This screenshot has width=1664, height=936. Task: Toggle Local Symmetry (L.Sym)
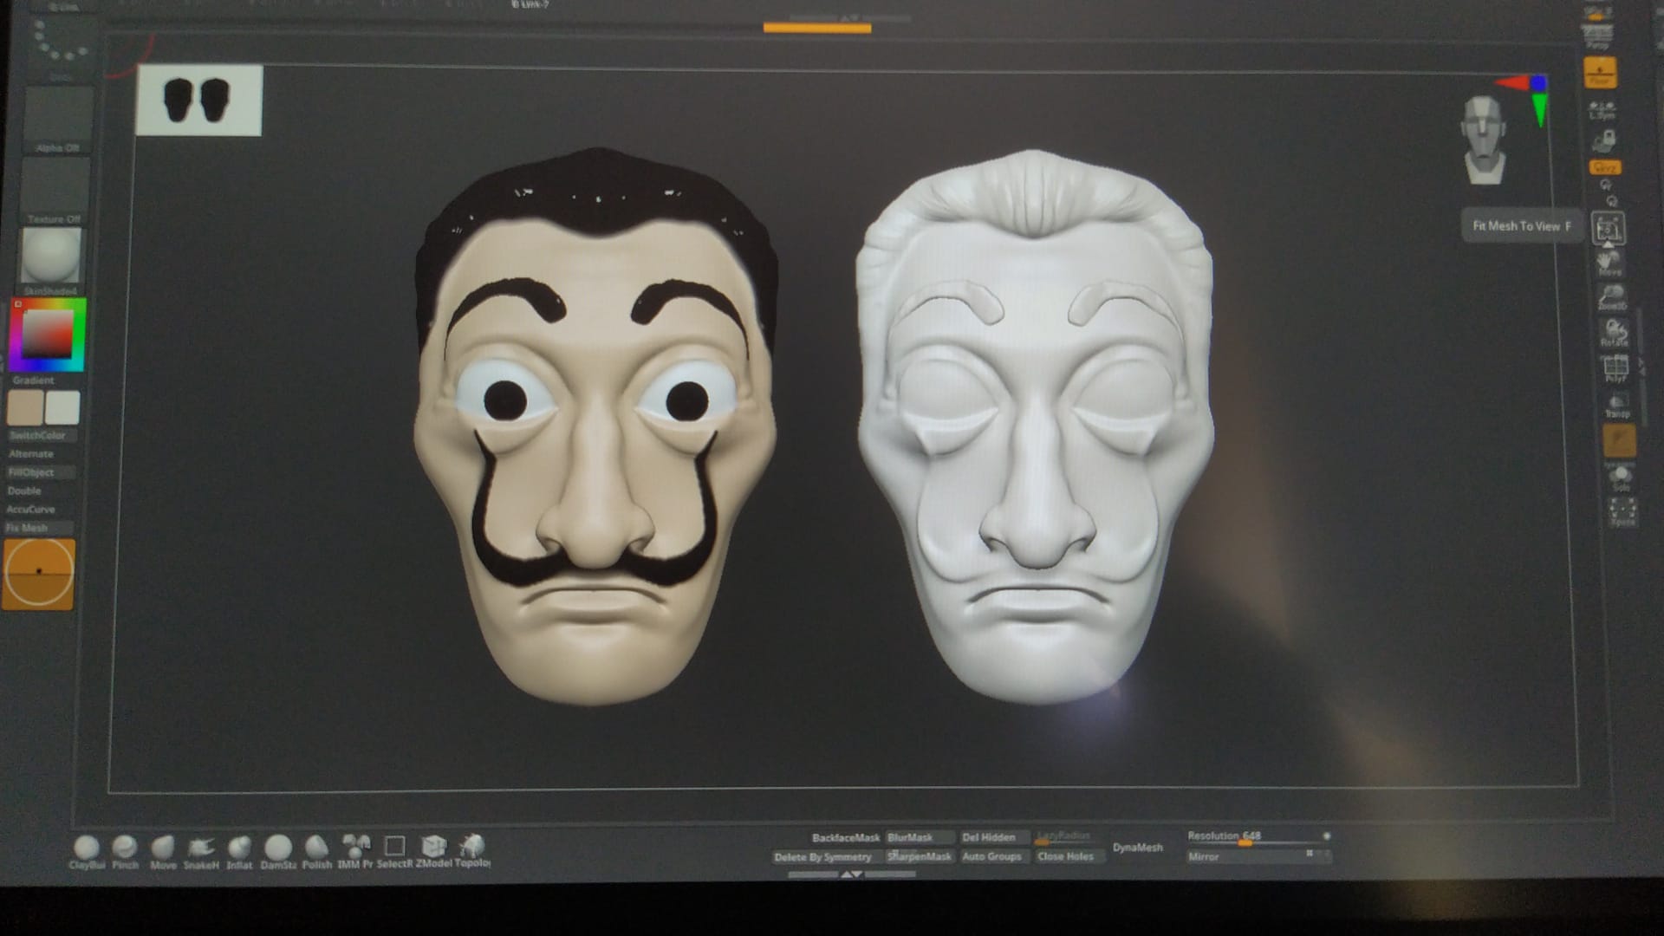(x=1601, y=110)
